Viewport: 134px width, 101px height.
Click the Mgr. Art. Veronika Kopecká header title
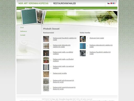(x=33, y=3)
